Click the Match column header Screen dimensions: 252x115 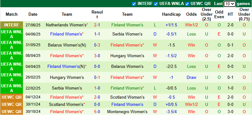click(x=12, y=14)
